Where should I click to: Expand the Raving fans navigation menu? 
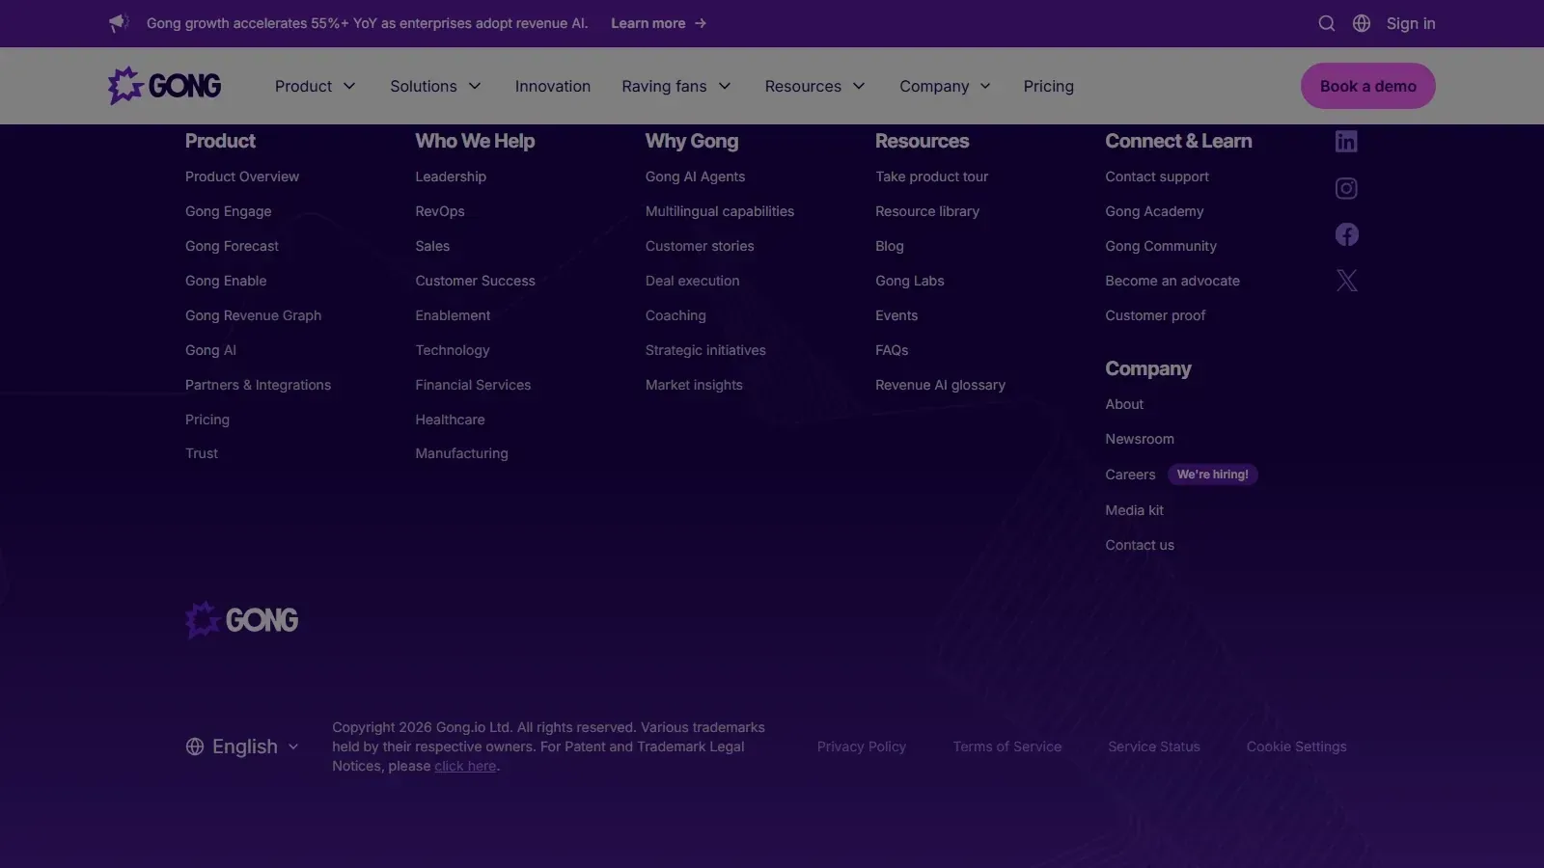coord(676,86)
